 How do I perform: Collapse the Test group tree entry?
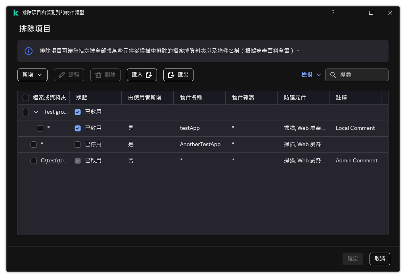click(x=36, y=112)
